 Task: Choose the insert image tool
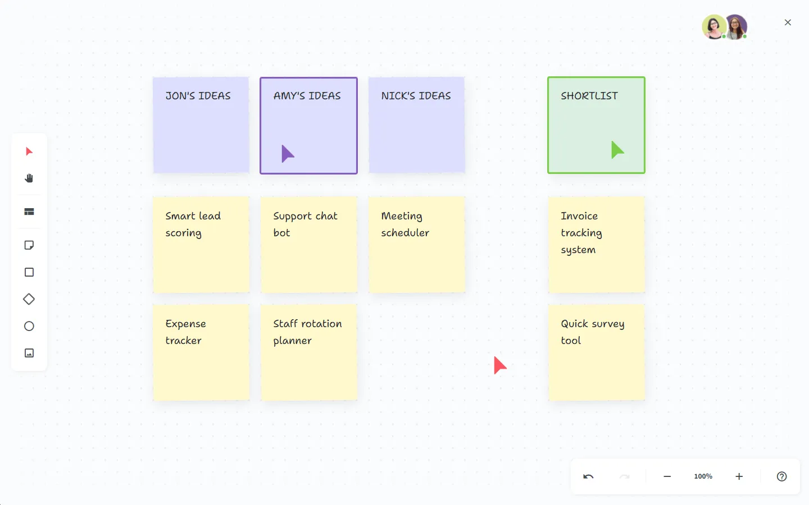(29, 353)
